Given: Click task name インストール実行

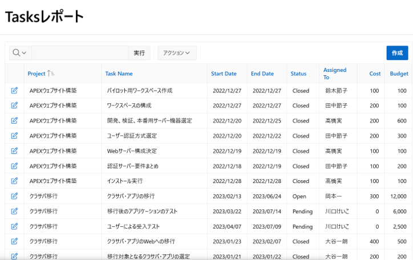Looking at the screenshot, I should click(x=125, y=181).
